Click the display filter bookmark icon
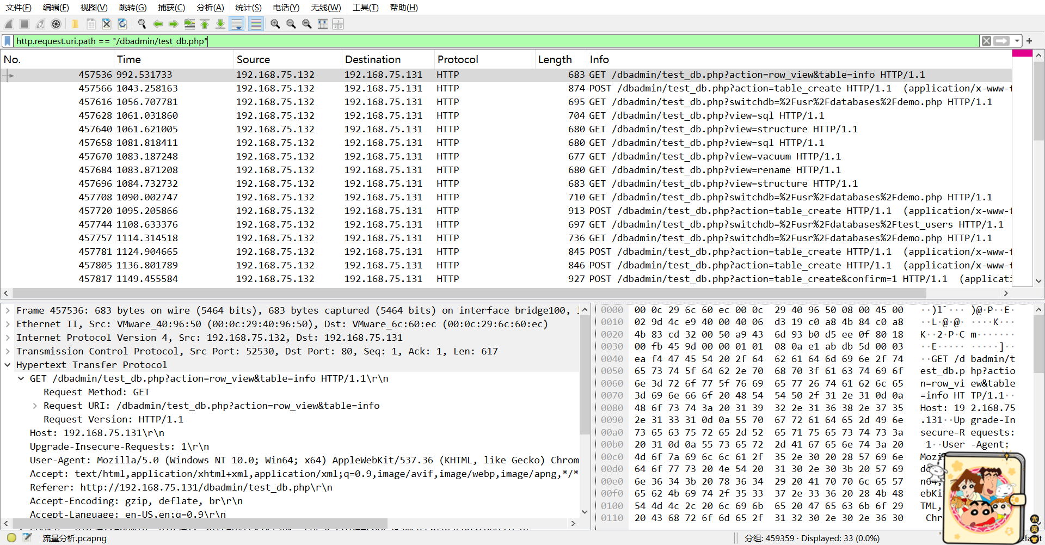The image size is (1045, 545). point(8,41)
